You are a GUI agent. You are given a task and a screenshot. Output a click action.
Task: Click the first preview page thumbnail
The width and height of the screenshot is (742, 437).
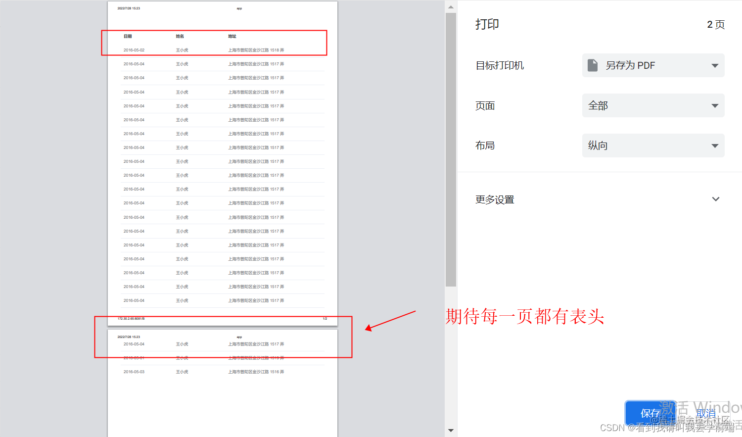pyautogui.click(x=223, y=163)
